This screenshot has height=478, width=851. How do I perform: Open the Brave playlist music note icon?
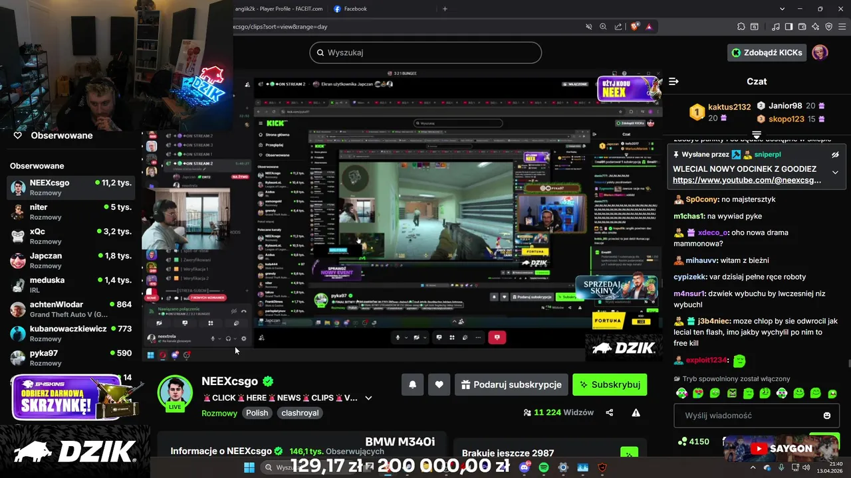pos(775,27)
